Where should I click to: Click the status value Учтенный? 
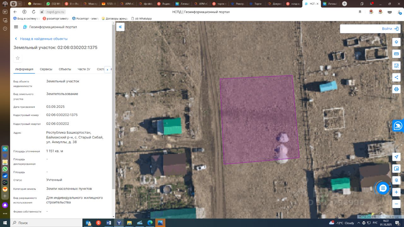[54, 180]
